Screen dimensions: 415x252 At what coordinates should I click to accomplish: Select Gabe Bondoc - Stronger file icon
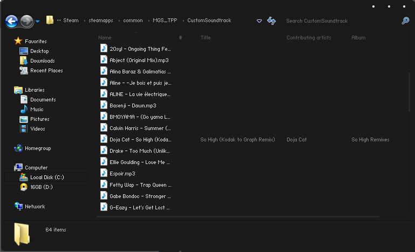pyautogui.click(x=104, y=196)
